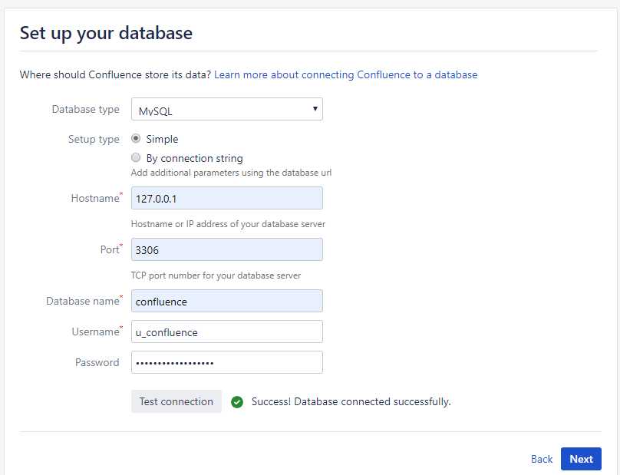Click the Database name field
The image size is (620, 475).
click(226, 301)
